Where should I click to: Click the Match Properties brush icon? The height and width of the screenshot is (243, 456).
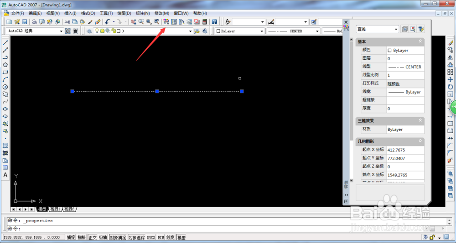click(98, 22)
